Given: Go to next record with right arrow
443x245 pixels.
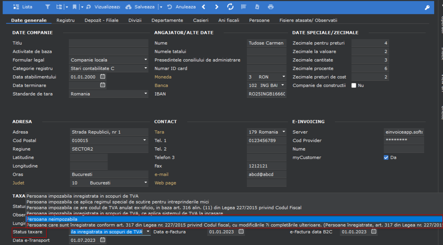Looking at the screenshot, I should coord(217,7).
